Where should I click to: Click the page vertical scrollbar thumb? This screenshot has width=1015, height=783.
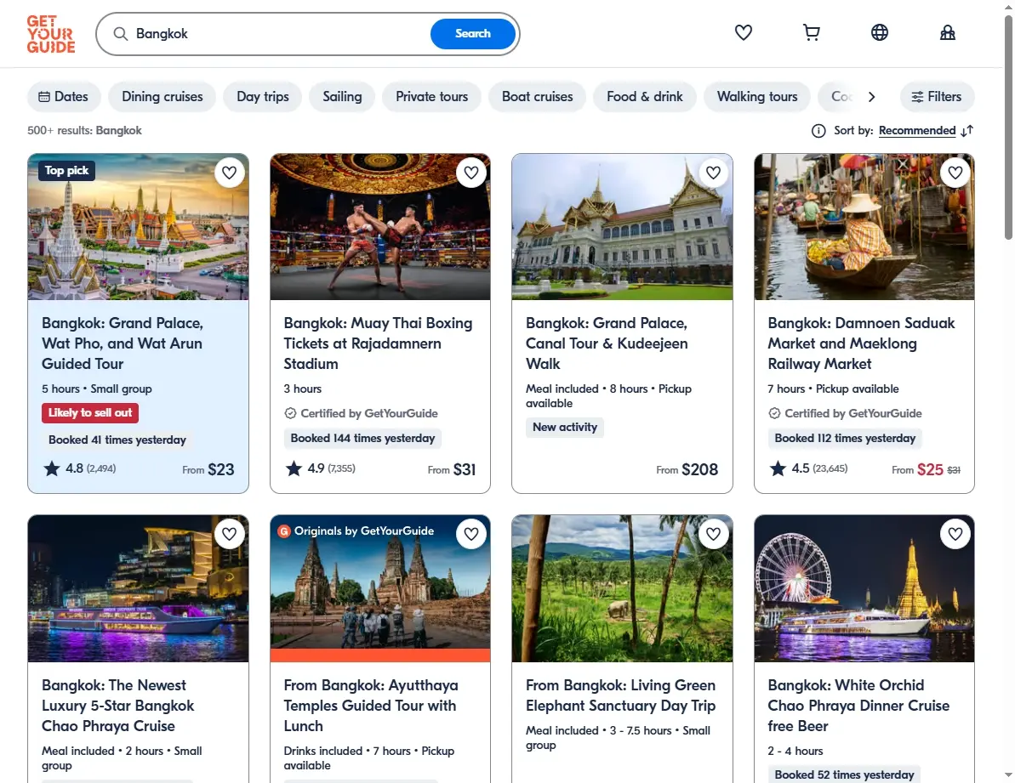click(1008, 126)
